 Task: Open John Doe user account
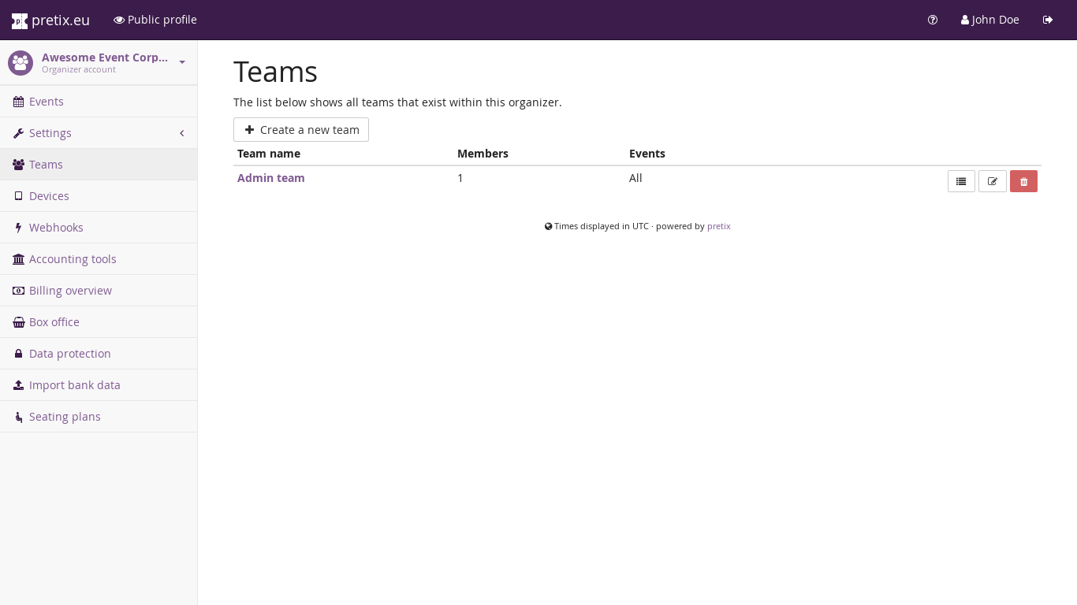point(989,20)
